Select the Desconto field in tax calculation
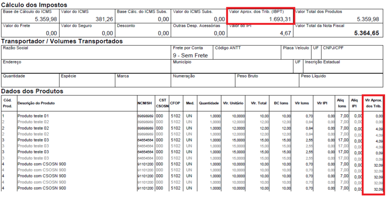The width and height of the screenshot is (388, 198). click(143, 30)
